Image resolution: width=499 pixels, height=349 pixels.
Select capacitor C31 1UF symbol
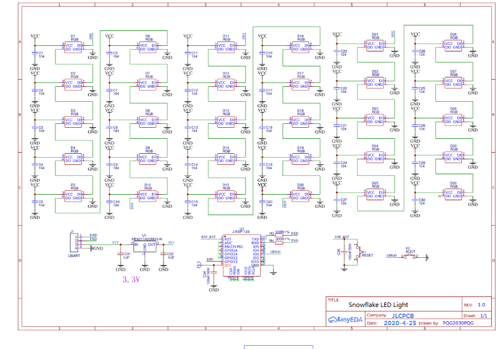(120, 254)
